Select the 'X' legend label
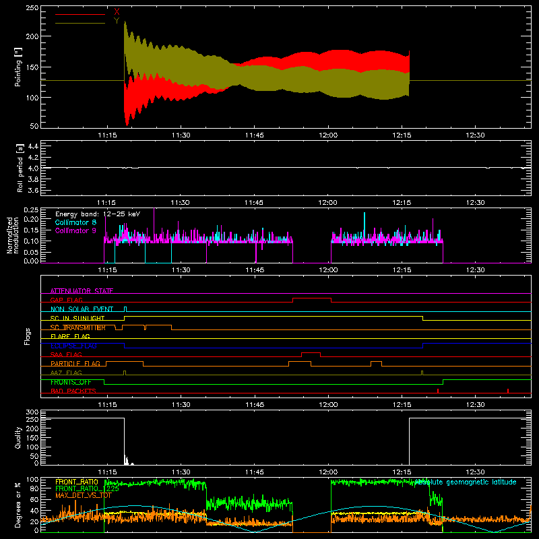This screenshot has width=539, height=539. (x=117, y=12)
